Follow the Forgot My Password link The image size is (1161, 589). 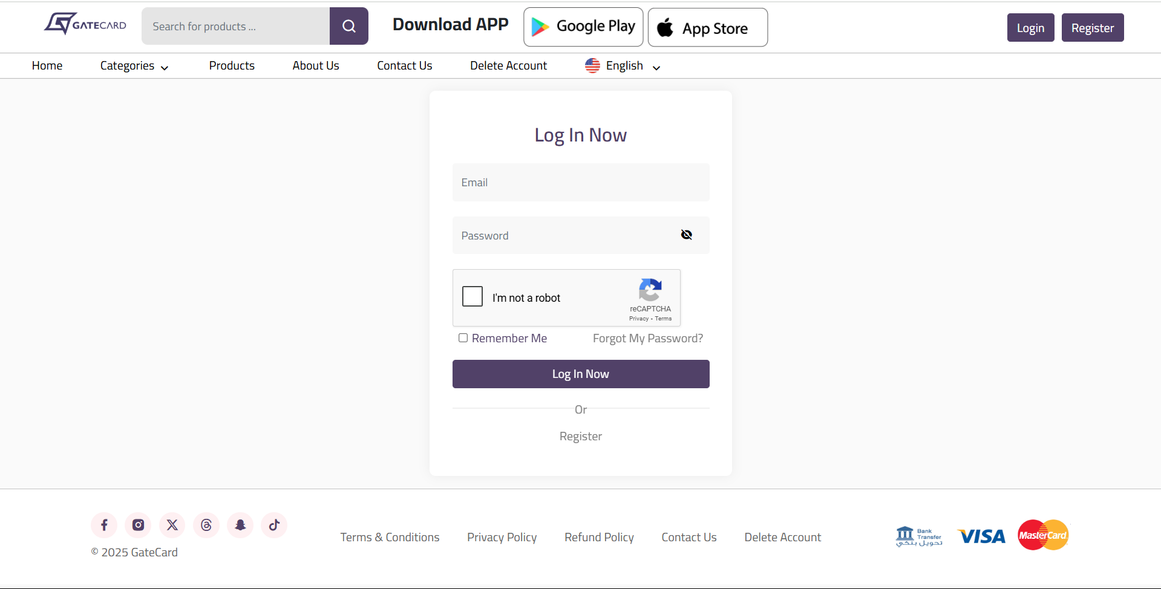tap(648, 338)
